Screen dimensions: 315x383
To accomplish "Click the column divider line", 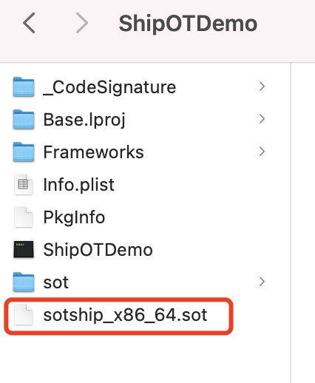I will click(x=291, y=223).
